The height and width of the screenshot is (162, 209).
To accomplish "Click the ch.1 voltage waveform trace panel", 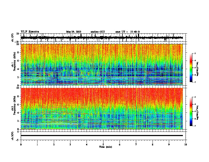I will [x=103, y=38].
